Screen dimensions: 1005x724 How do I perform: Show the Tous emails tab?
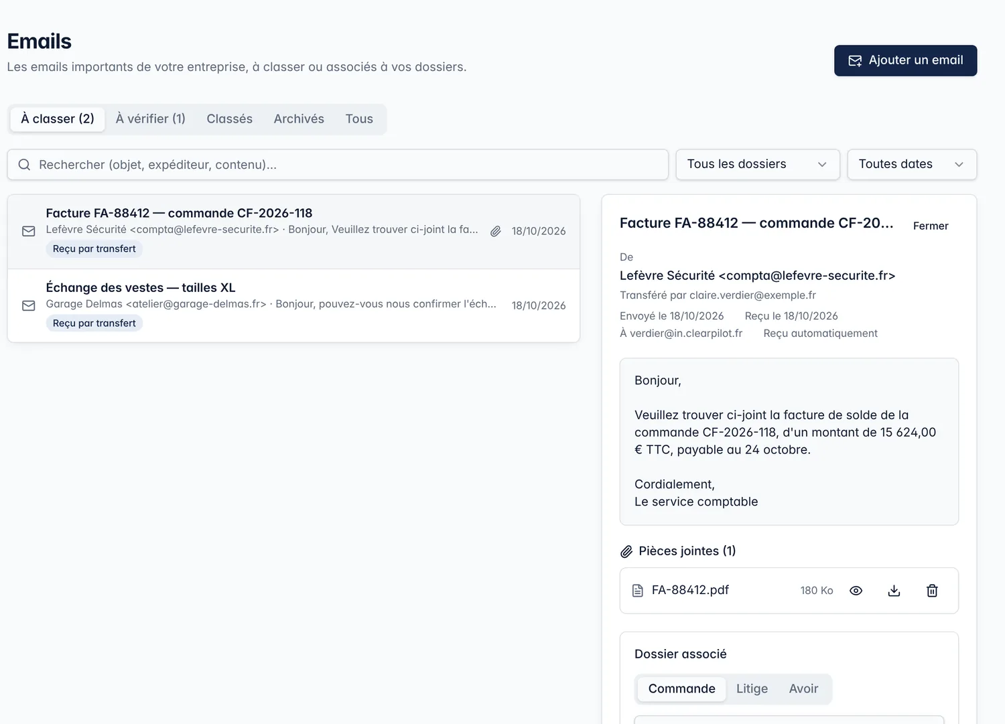(359, 119)
